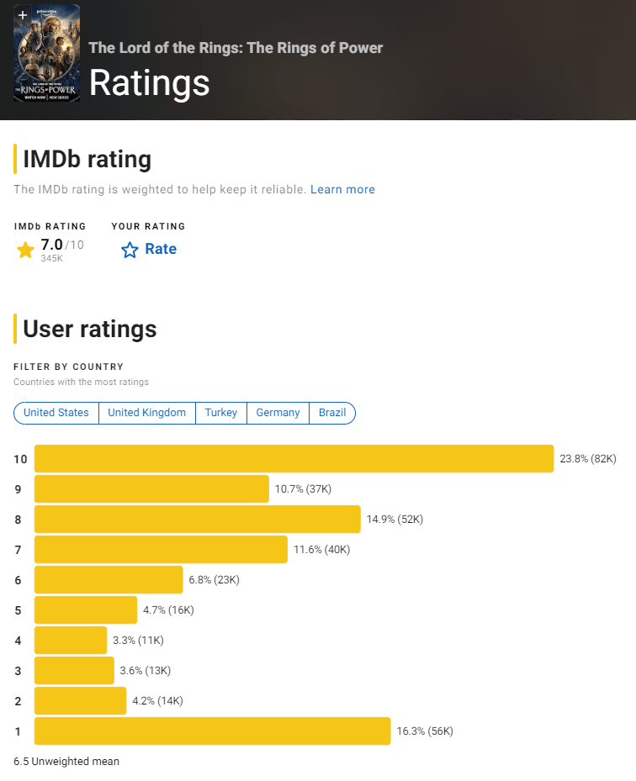Click the plus watchlist icon on poster
The height and width of the screenshot is (781, 636).
point(23,15)
